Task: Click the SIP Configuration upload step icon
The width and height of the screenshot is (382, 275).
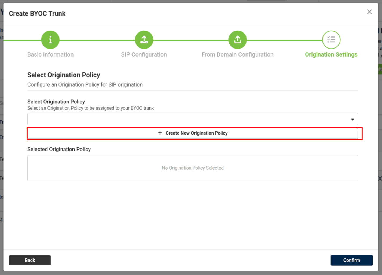Action: click(144, 40)
